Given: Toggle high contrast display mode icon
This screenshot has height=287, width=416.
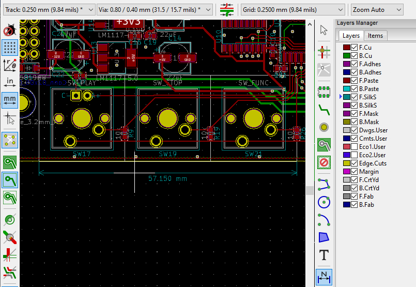Looking at the screenshot, I should click(x=10, y=273).
